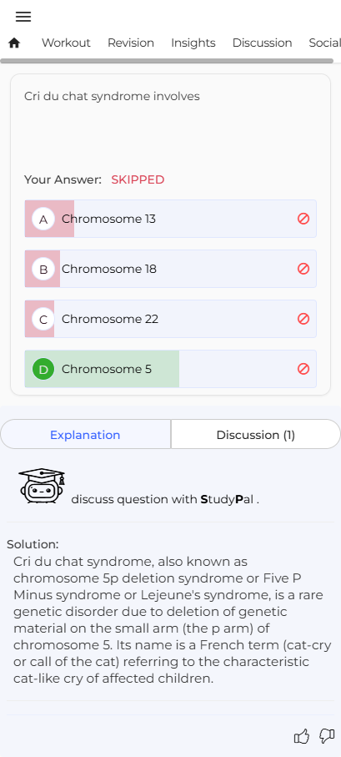Go to the home icon
Screen dimensions: 341x757
(14, 43)
